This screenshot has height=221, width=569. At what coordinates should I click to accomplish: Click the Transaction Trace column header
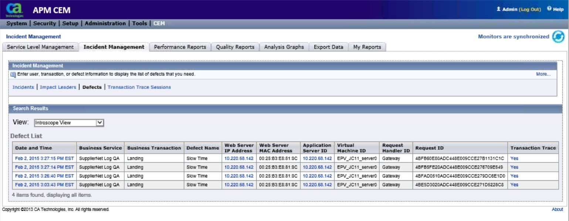tap(533, 148)
